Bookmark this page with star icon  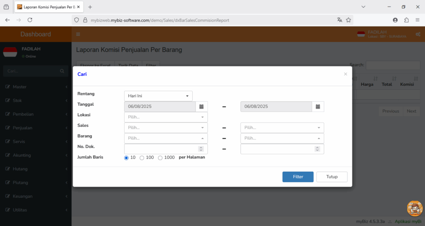tap(349, 20)
